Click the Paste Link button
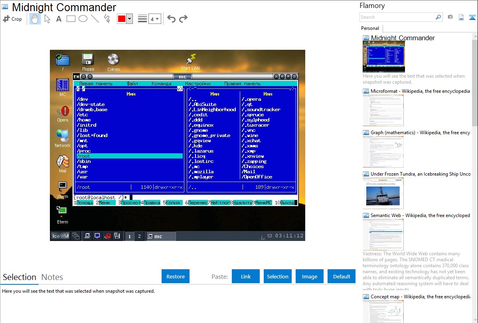The height and width of the screenshot is (323, 478). click(x=246, y=276)
